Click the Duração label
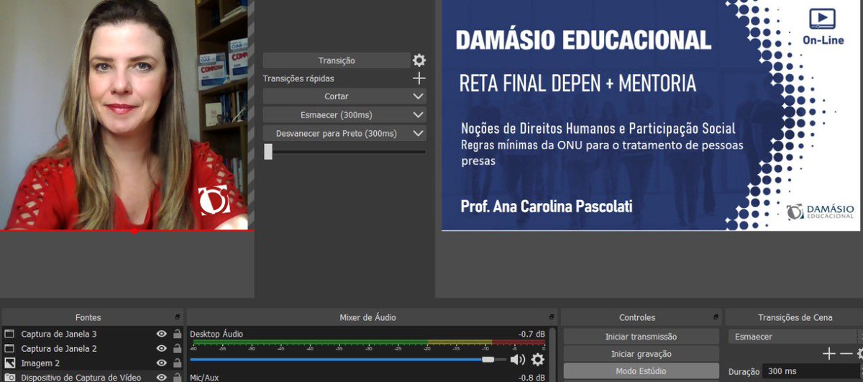 (744, 372)
